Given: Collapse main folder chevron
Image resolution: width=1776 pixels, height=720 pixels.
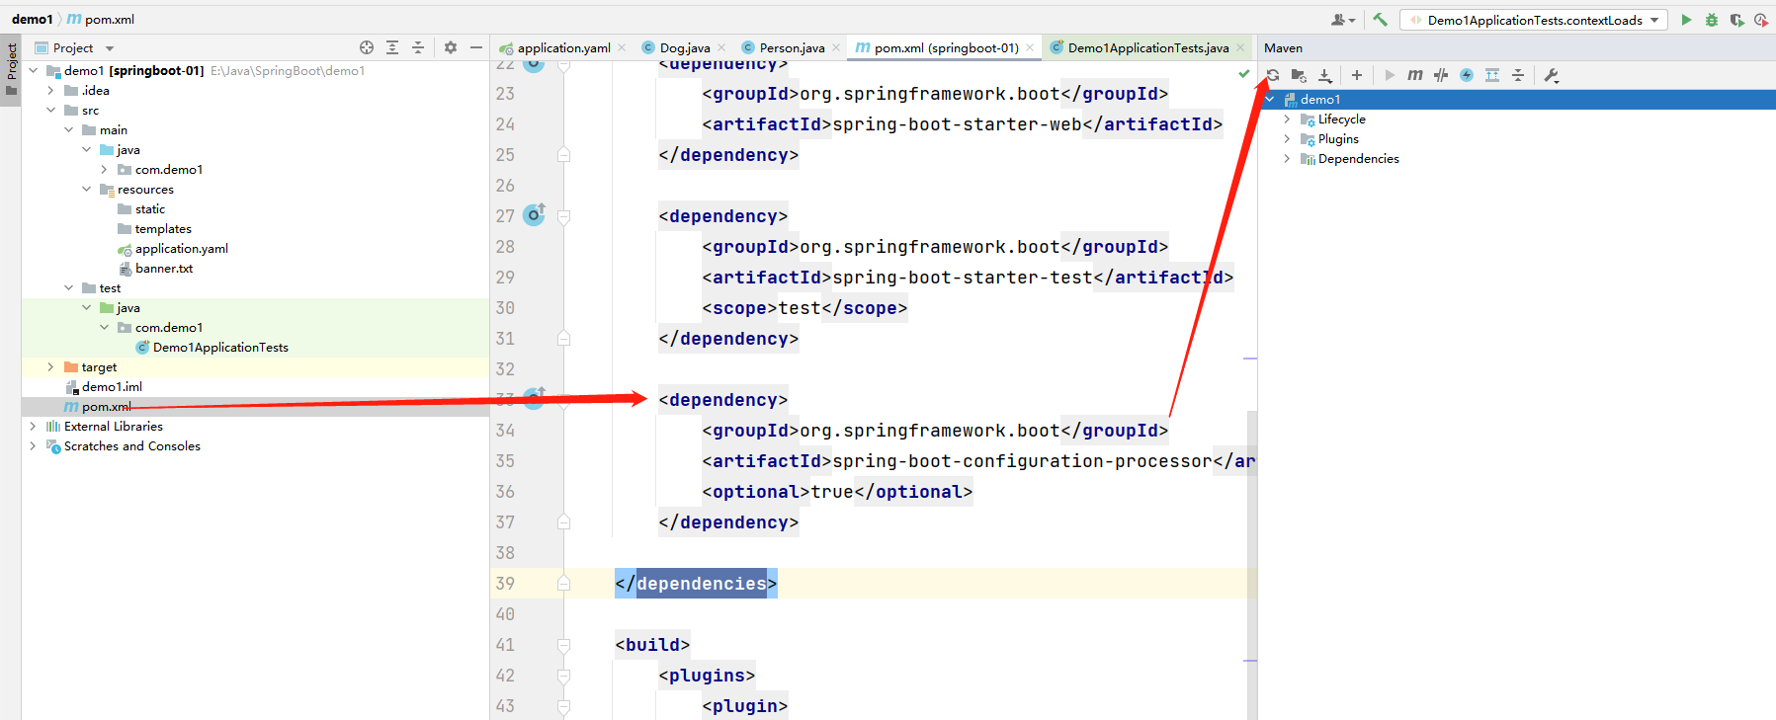Looking at the screenshot, I should click(69, 130).
